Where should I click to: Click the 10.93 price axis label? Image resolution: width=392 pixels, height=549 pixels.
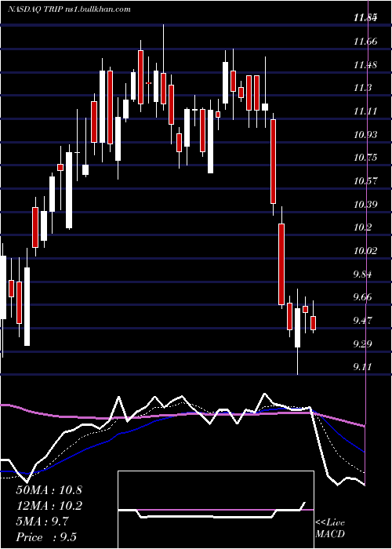[365, 134]
